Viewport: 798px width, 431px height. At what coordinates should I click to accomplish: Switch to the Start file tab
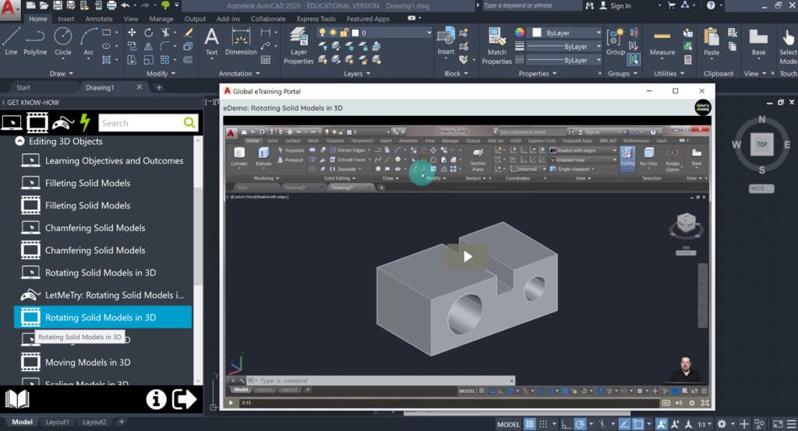tap(23, 87)
